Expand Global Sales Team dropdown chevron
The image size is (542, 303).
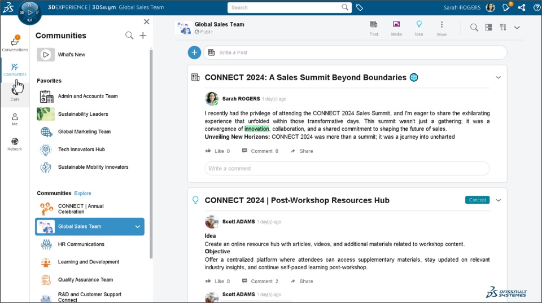(138, 227)
